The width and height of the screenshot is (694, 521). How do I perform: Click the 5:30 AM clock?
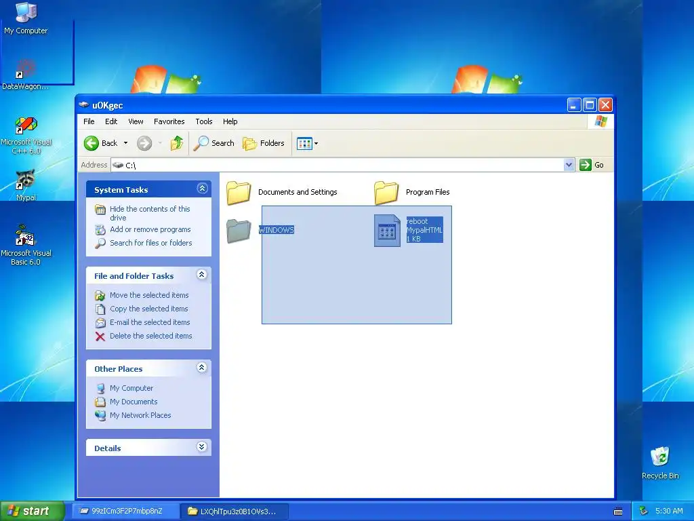669,511
